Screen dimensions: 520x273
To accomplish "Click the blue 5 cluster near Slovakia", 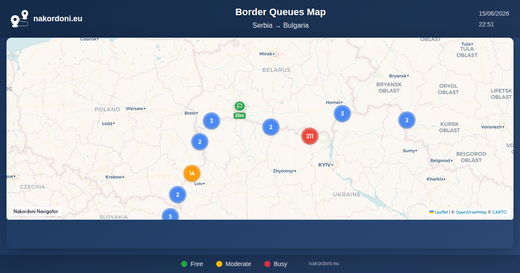I will pyautogui.click(x=170, y=215).
